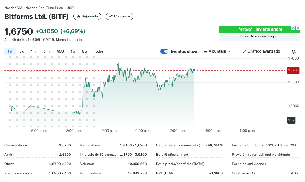
Task: Click the date range 5 mar 2025 - 10 mar 2025
Action: click(x=277, y=145)
